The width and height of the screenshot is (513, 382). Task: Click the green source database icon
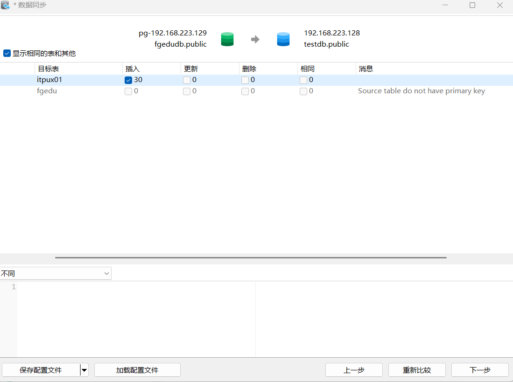[x=227, y=39]
